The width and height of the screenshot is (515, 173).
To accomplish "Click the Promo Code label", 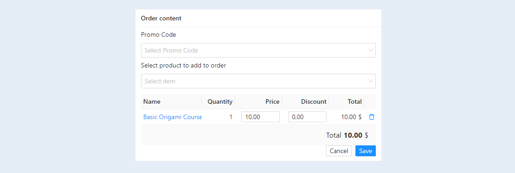I will click(x=158, y=34).
